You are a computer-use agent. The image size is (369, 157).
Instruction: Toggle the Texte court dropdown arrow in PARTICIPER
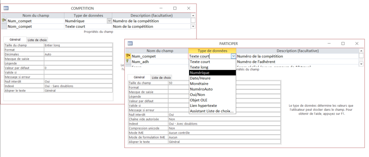pos(233,56)
